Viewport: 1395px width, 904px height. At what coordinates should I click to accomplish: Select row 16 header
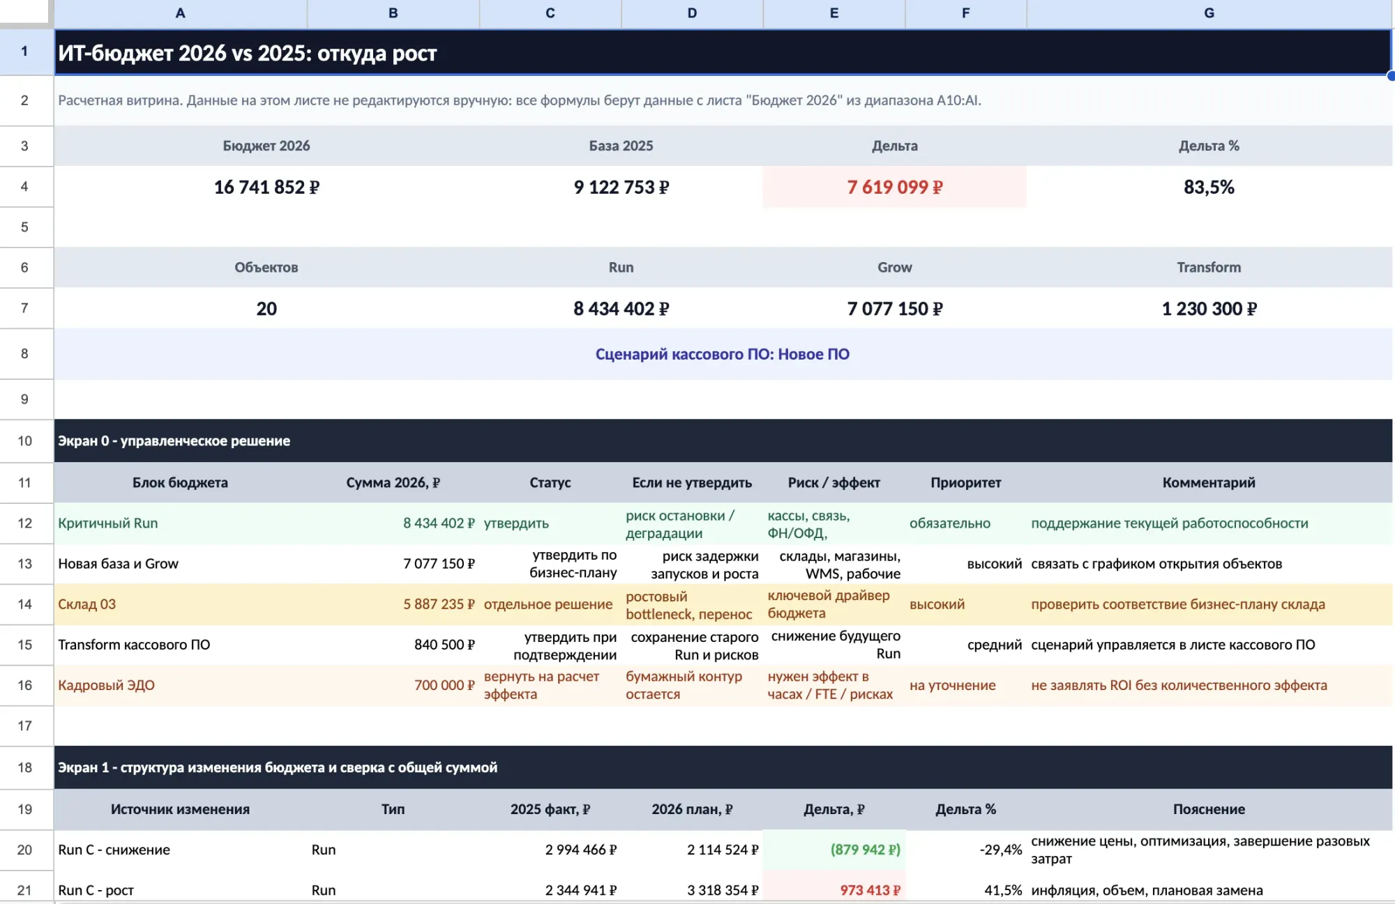point(26,685)
